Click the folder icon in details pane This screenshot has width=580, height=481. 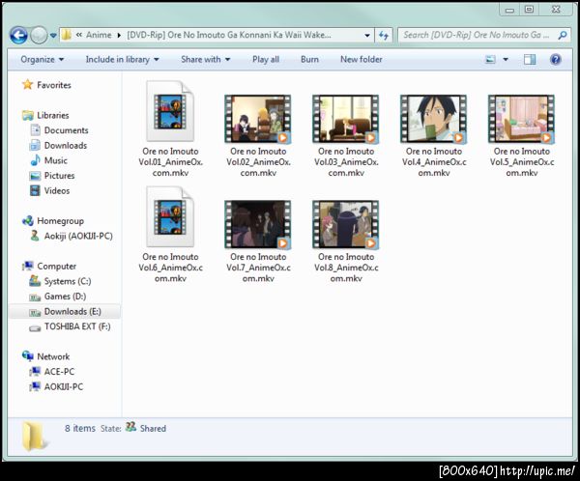pyautogui.click(x=34, y=437)
